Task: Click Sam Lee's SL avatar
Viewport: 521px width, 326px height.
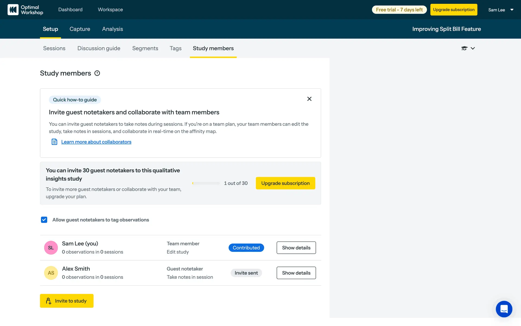Action: tap(51, 248)
